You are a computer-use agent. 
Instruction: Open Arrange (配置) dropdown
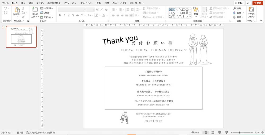tap(196, 12)
